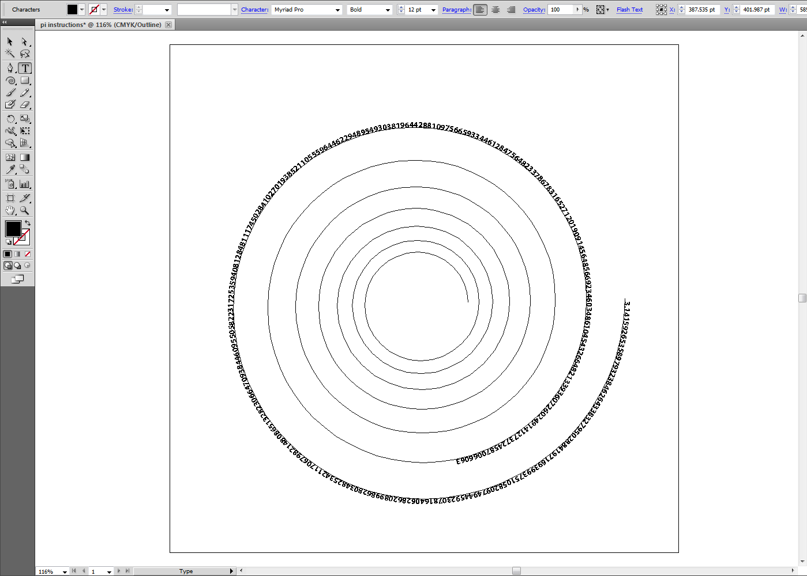Viewport: 807px width, 576px height.
Task: Close the pi instructions document tab
Action: [168, 25]
